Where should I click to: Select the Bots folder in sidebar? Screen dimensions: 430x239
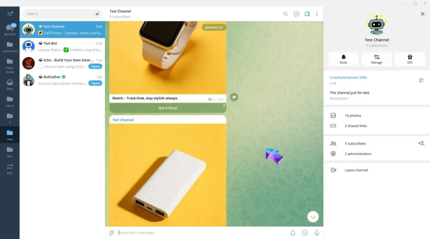click(x=10, y=85)
